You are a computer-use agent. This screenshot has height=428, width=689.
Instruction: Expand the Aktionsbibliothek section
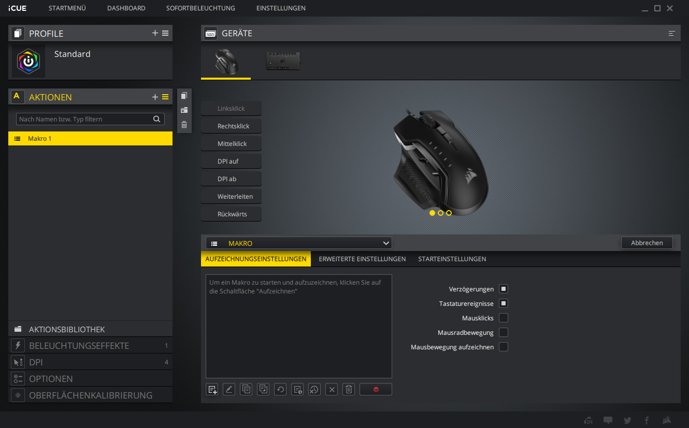tap(90, 329)
